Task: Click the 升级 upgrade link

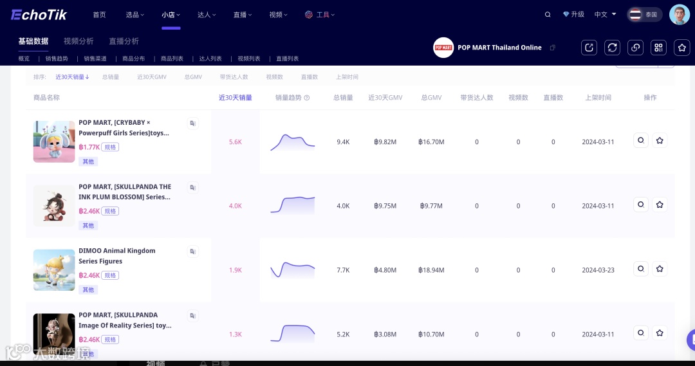Action: coord(577,14)
